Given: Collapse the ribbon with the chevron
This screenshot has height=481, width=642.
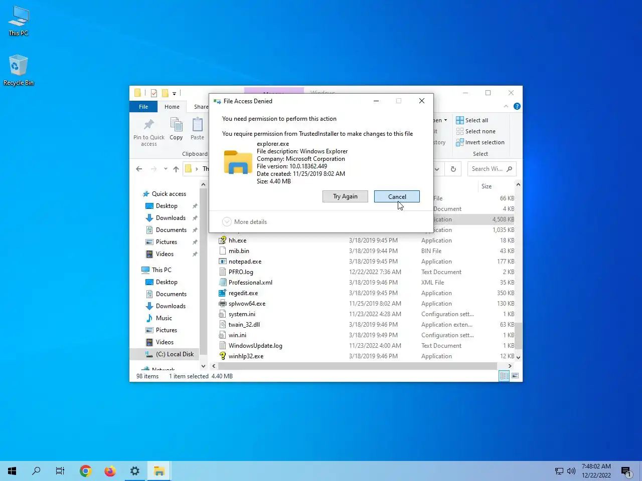Looking at the screenshot, I should [506, 106].
